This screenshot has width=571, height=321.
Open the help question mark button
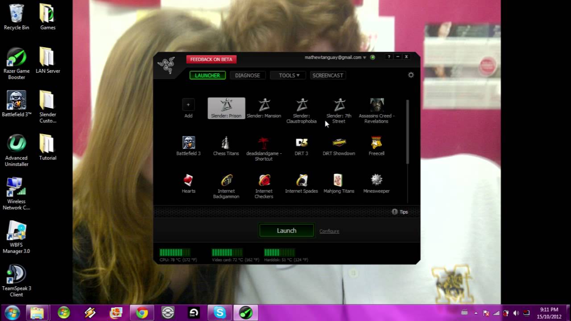pos(389,57)
